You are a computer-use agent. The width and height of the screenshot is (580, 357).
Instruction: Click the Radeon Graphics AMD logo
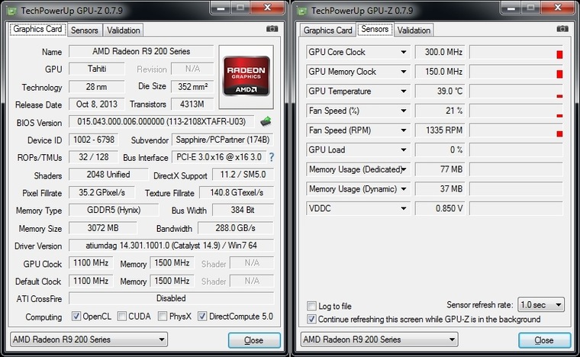246,76
